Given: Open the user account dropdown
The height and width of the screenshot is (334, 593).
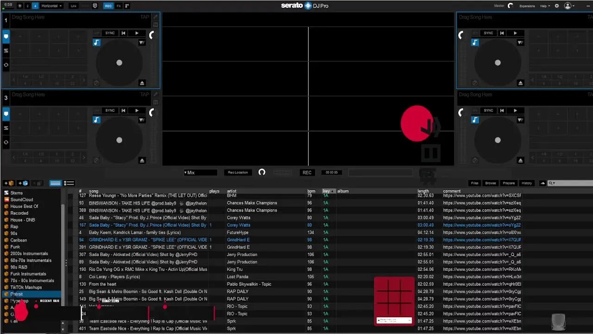Looking at the screenshot, I should point(570,6).
